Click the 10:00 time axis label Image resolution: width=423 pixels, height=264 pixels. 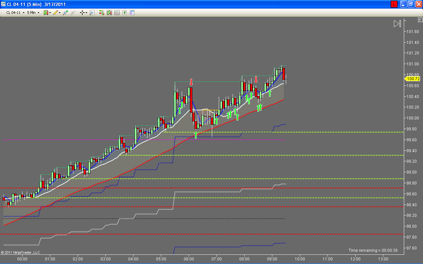pos(300,259)
